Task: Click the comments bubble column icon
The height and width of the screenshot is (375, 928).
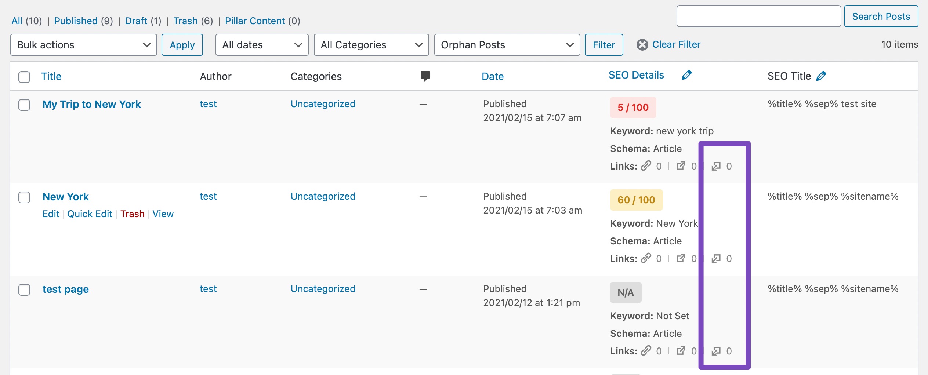Action: [x=425, y=76]
